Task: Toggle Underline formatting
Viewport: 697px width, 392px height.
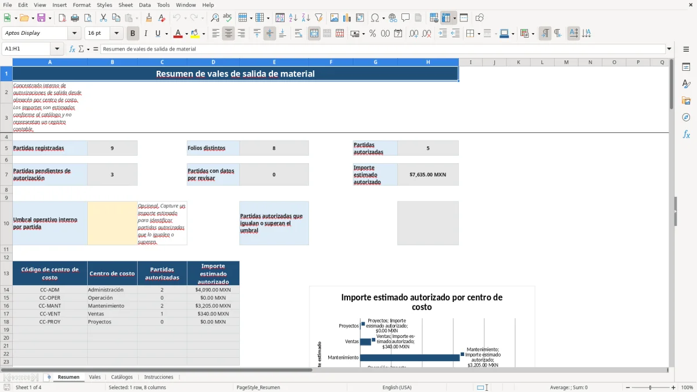Action: coord(158,34)
